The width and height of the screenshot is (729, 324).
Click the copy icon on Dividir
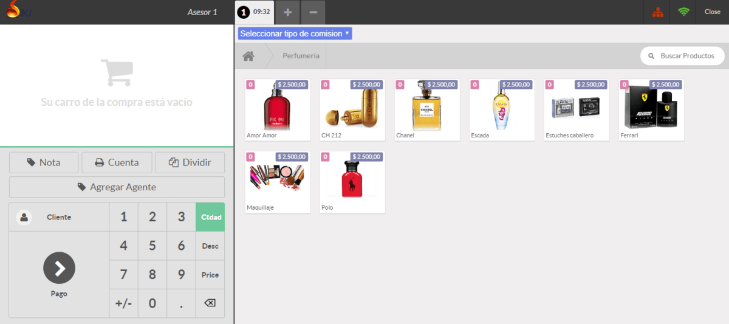point(174,162)
